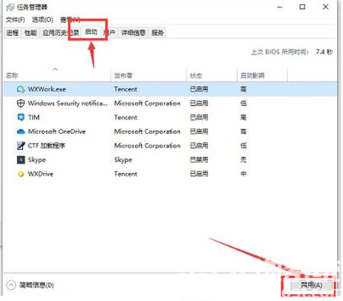Screen dimensions: 343x301
Task: Click the CTF loader pen icon
Action: coord(21,146)
